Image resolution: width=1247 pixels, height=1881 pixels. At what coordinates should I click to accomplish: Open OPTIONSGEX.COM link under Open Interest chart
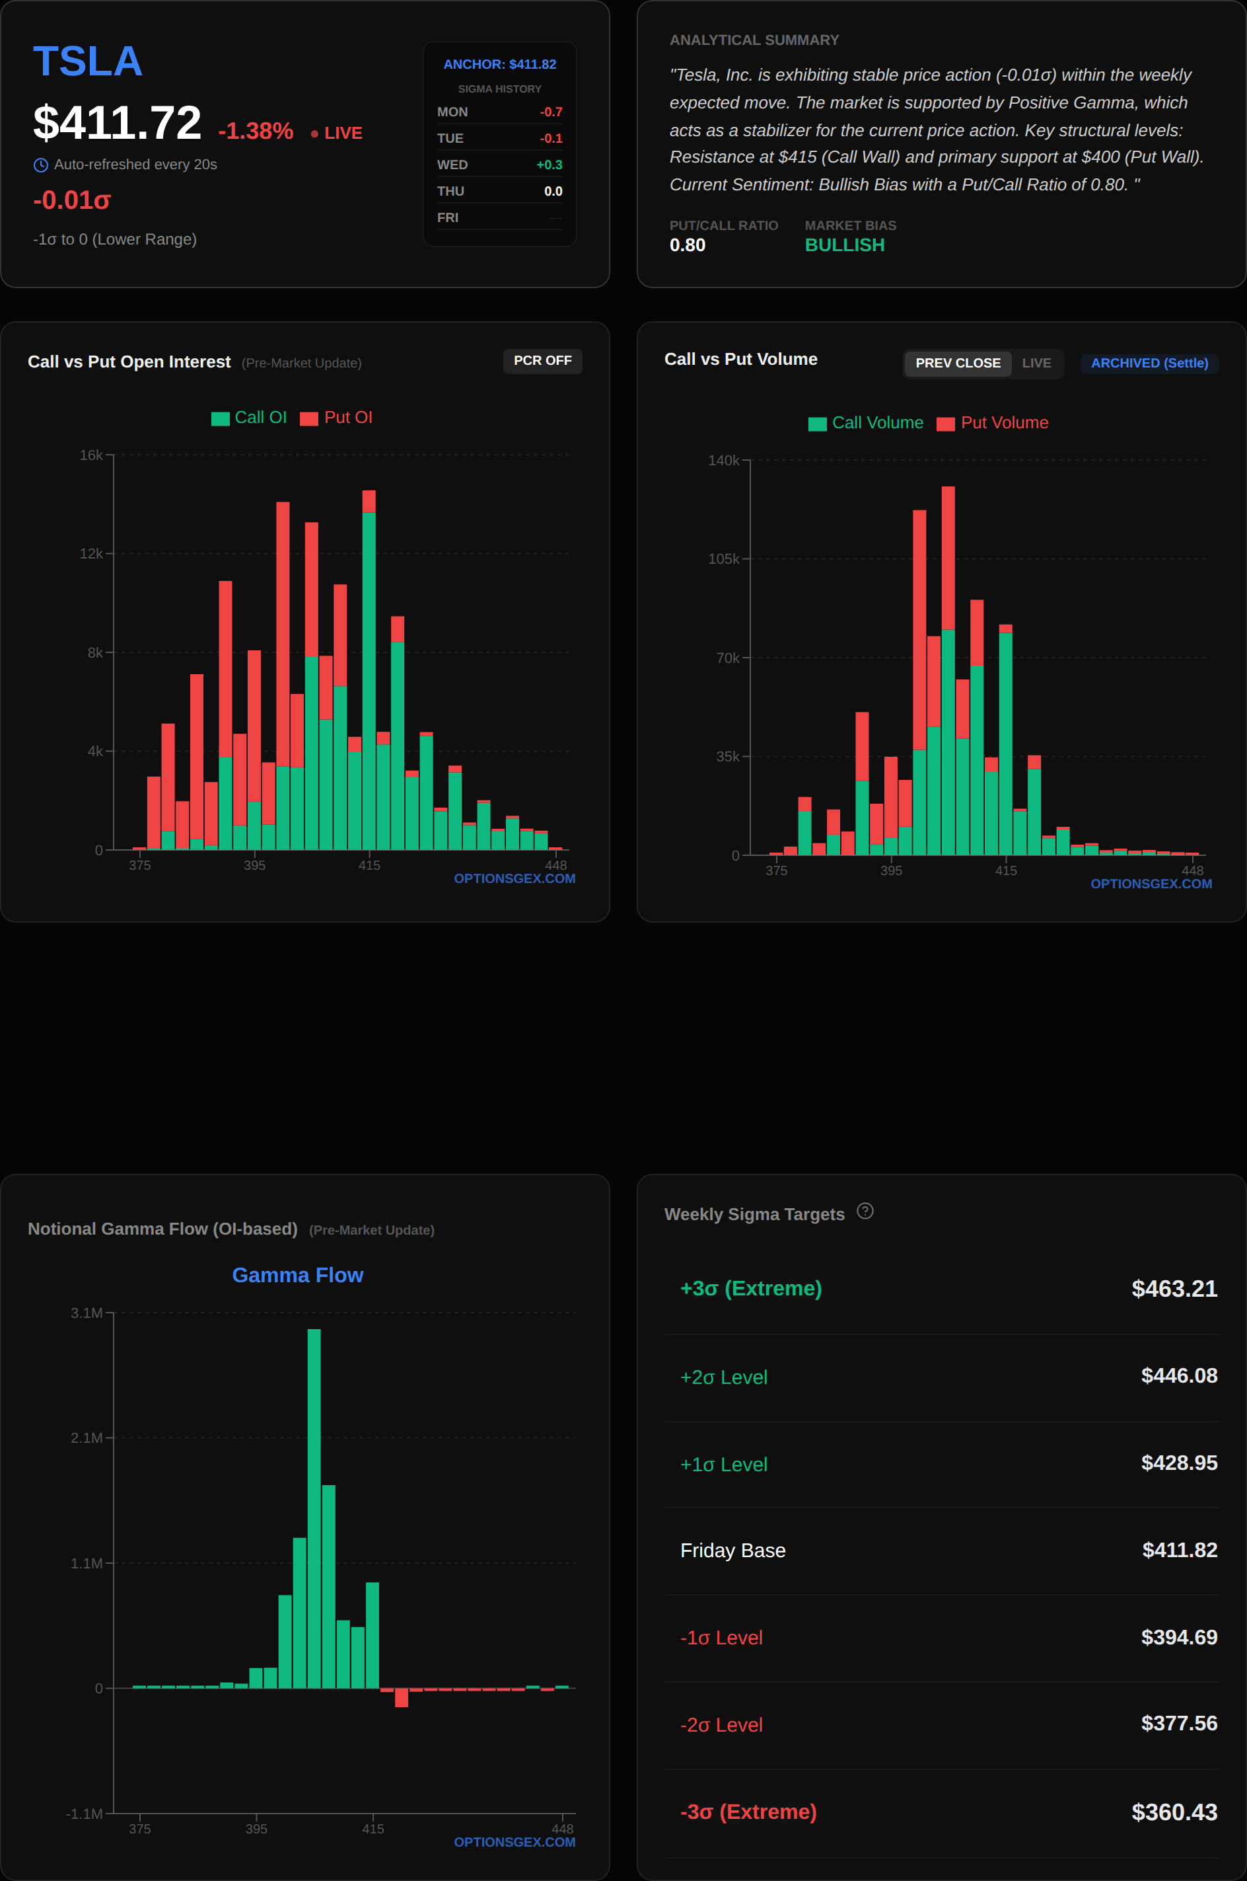tap(514, 878)
